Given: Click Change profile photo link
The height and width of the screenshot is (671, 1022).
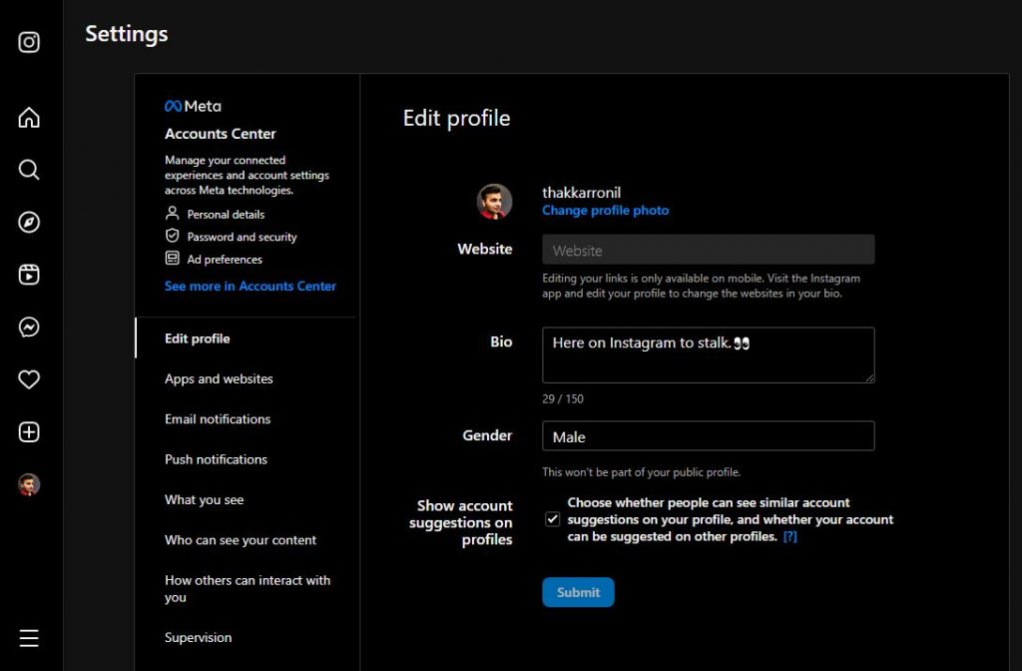Looking at the screenshot, I should [x=605, y=210].
